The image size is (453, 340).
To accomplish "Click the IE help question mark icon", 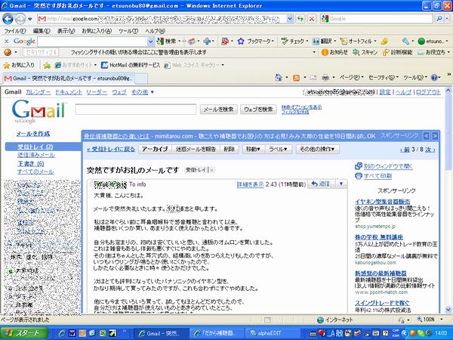I will tap(434, 78).
